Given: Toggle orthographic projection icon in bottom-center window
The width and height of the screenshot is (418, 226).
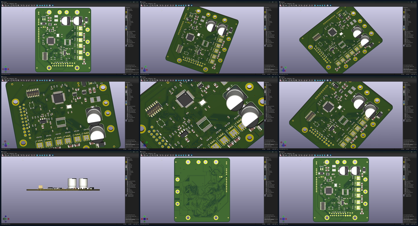Looking at the screenshot, I should [189, 155].
